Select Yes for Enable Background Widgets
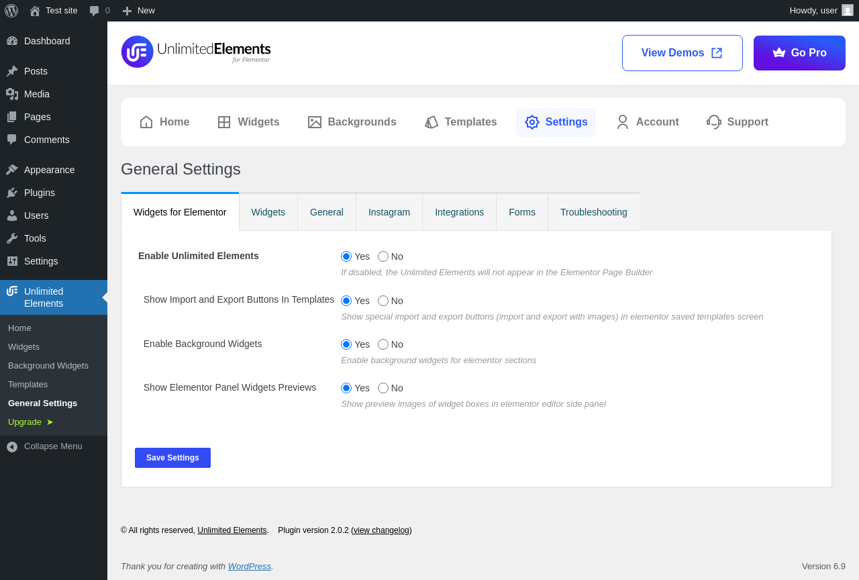This screenshot has width=859, height=580. point(346,344)
